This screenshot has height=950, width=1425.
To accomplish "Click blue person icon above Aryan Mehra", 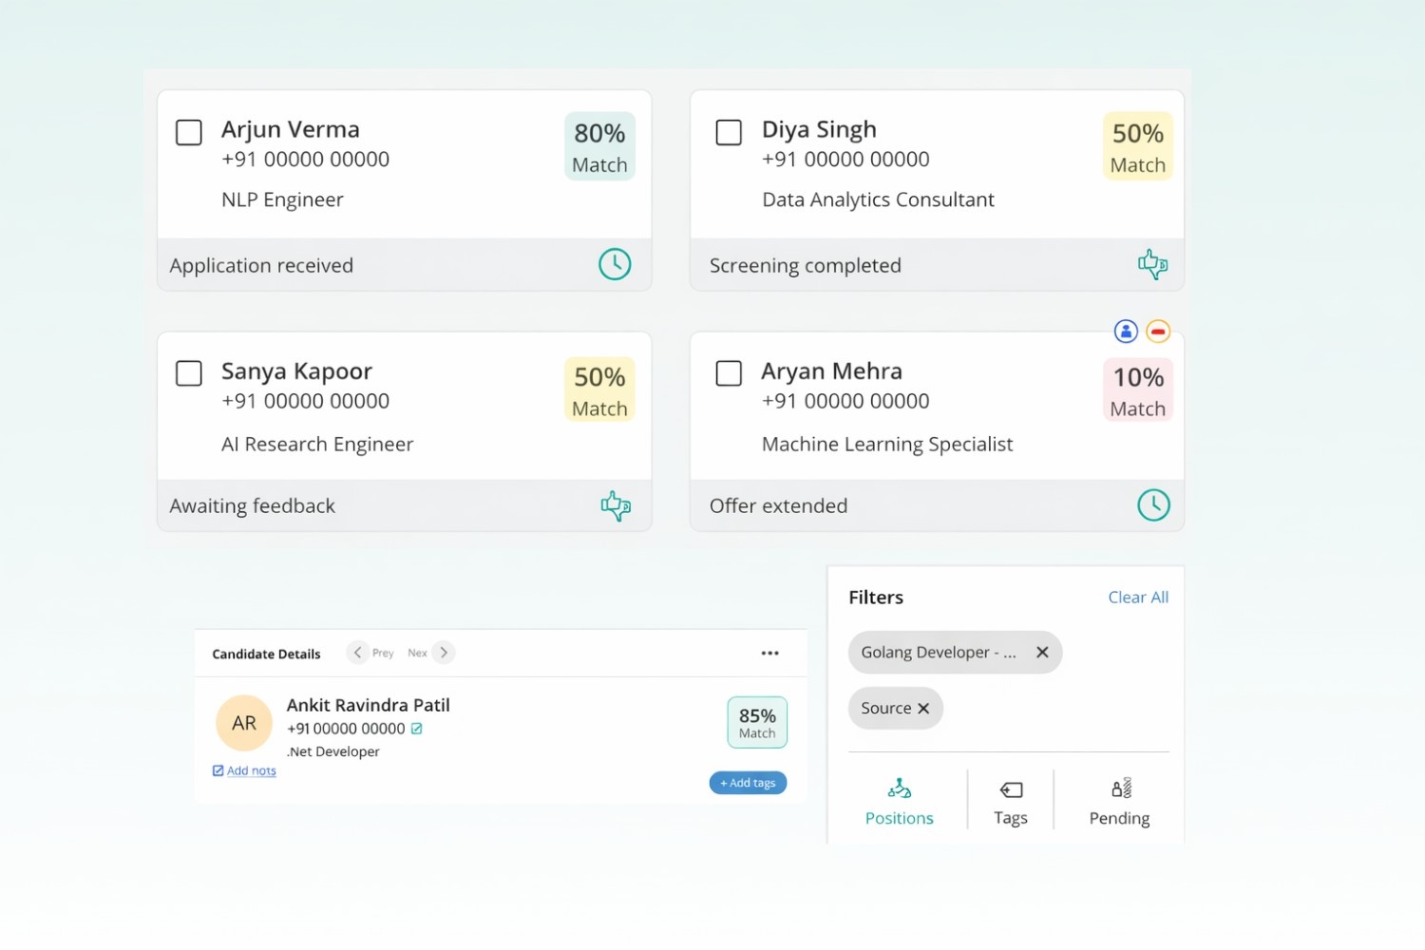I will tap(1126, 332).
